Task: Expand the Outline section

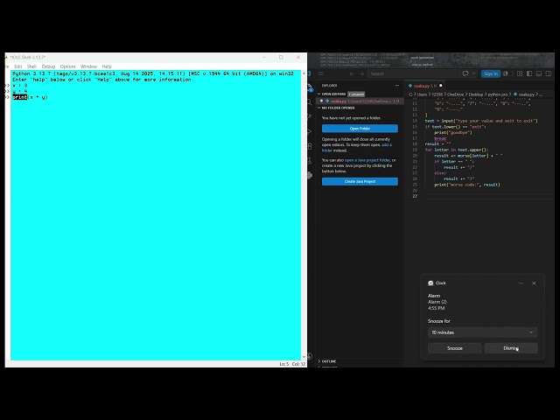Action: [x=318, y=361]
